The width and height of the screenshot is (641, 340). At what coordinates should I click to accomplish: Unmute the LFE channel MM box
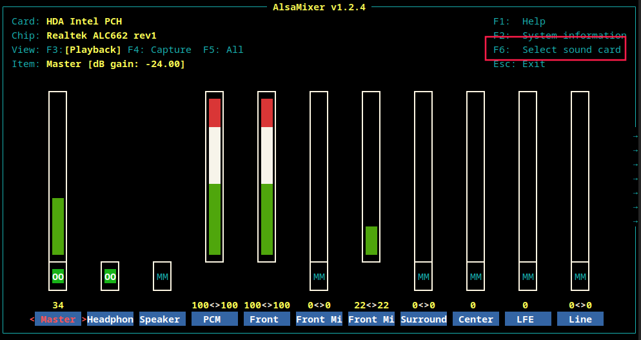[528, 277]
